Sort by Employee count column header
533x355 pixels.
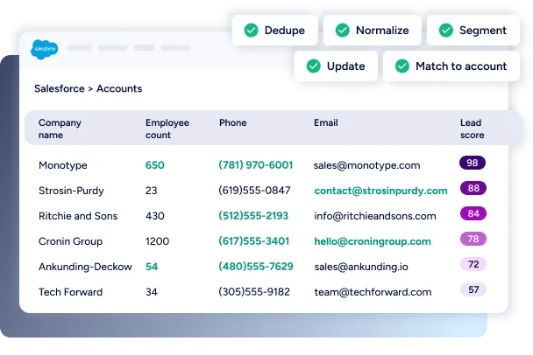(x=167, y=129)
